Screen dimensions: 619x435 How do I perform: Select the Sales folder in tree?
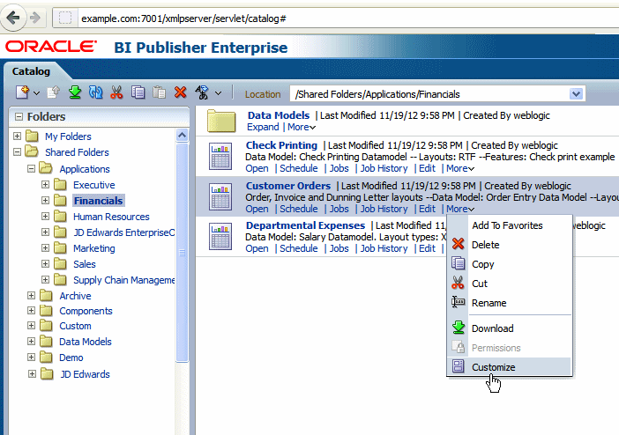[x=85, y=264]
